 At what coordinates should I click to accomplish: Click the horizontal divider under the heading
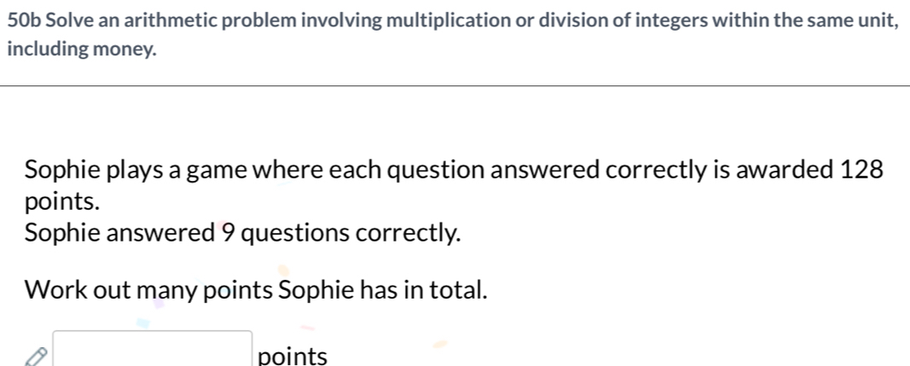coord(455,86)
